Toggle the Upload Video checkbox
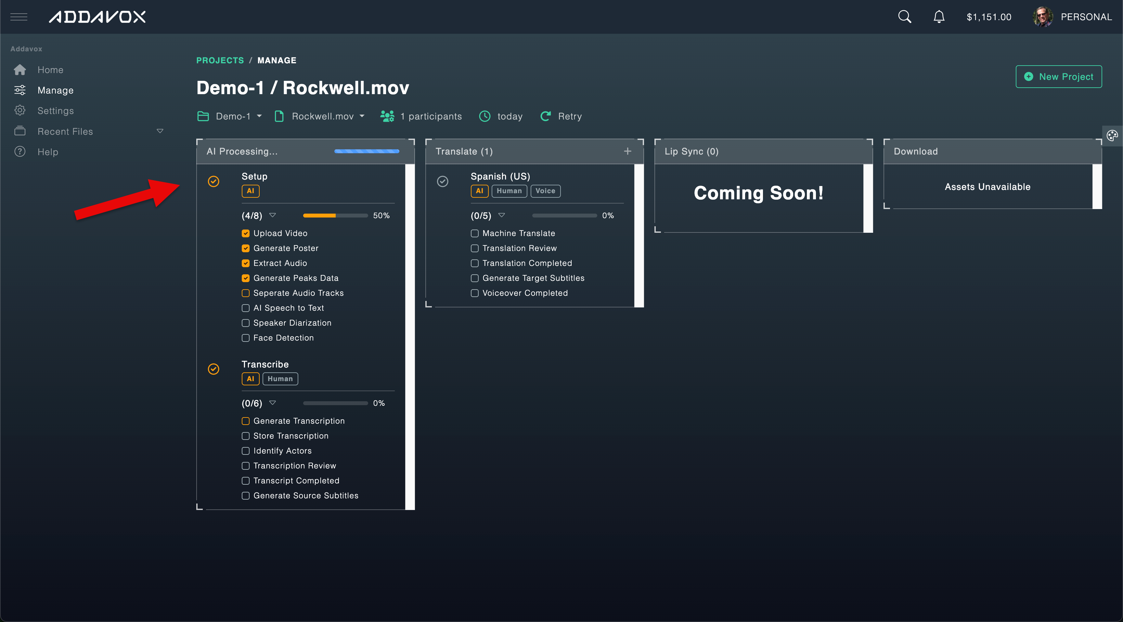 [x=245, y=233]
